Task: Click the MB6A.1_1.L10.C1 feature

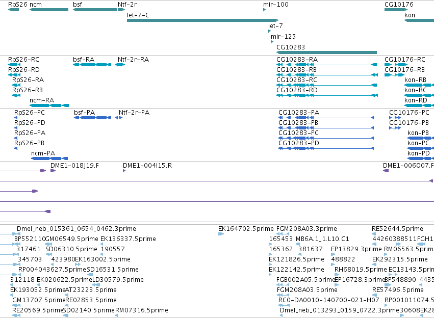Action: tap(298, 244)
